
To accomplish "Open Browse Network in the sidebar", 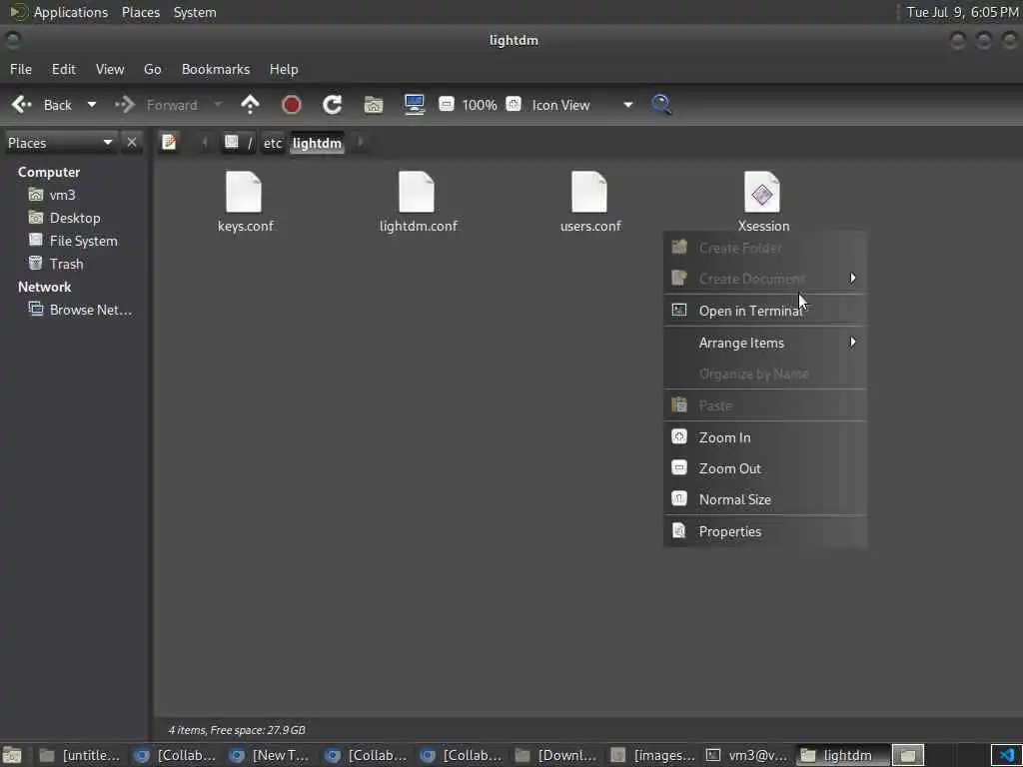I will (80, 310).
